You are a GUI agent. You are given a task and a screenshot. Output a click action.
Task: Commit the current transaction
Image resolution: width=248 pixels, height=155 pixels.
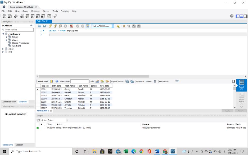pyautogui.click(x=78, y=26)
